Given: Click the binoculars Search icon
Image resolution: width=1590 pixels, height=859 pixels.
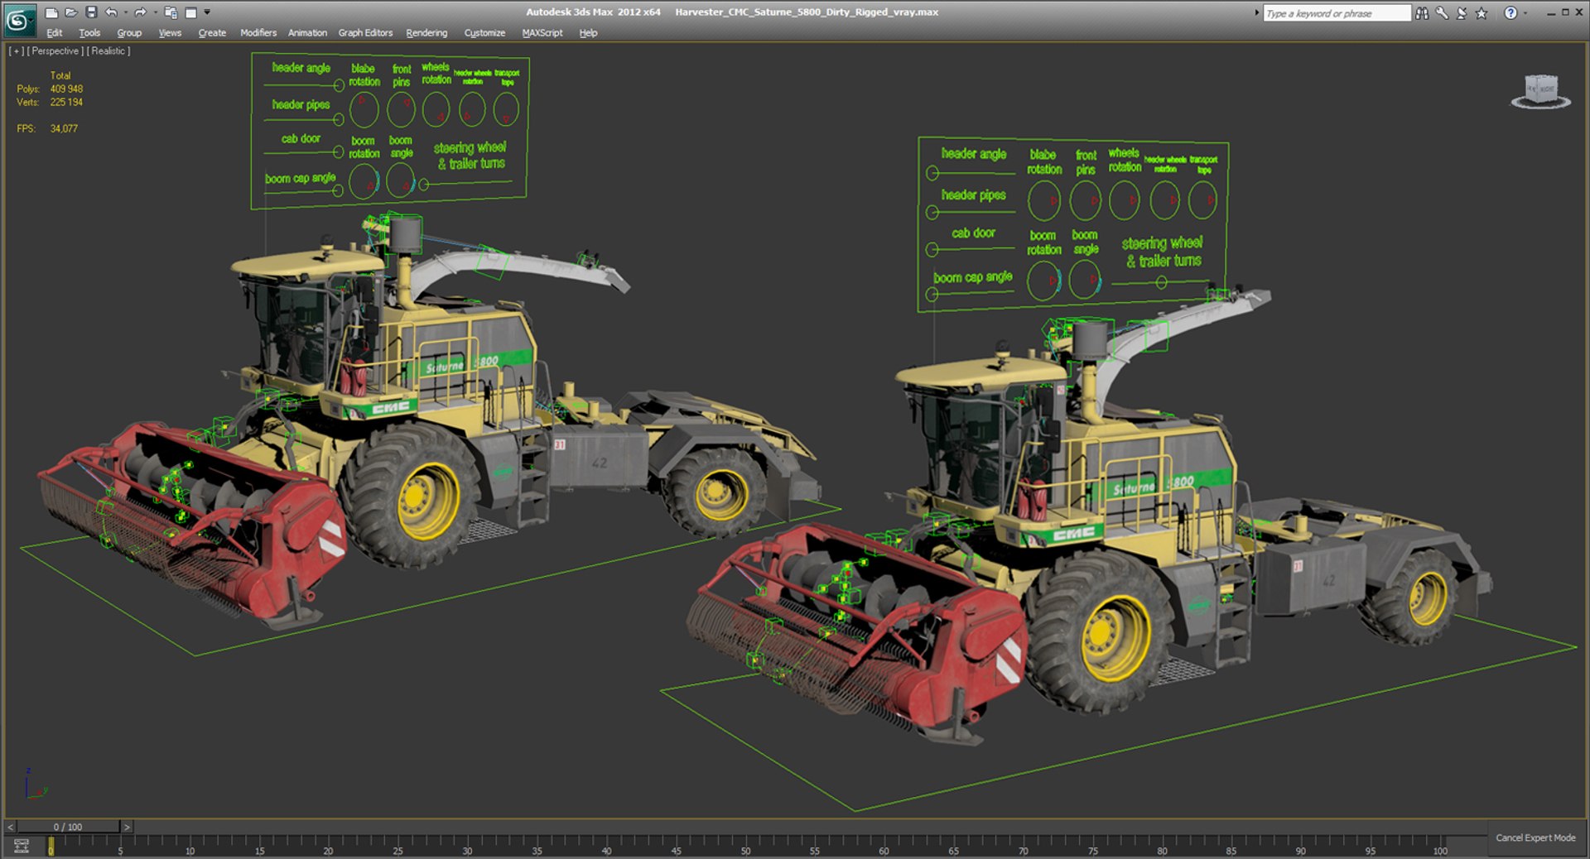Looking at the screenshot, I should pyautogui.click(x=1422, y=13).
